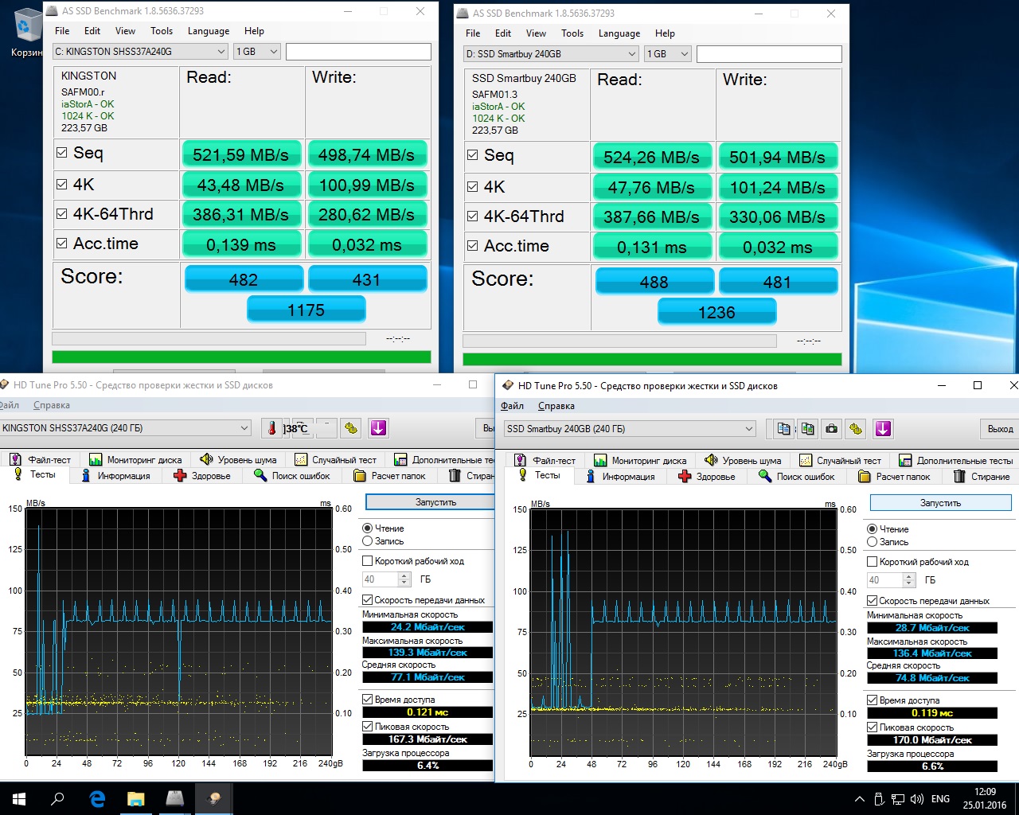The image size is (1019, 815).
Task: Click purple down-arrow icon in Kingston HD Tune toolbar
Action: [x=378, y=428]
